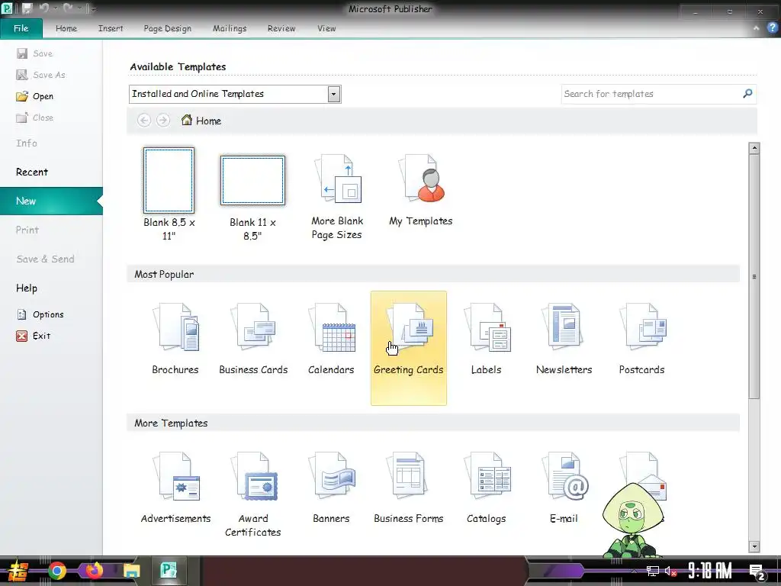Switch to the Mailings ribbon tab
The width and height of the screenshot is (781, 586).
click(x=230, y=28)
